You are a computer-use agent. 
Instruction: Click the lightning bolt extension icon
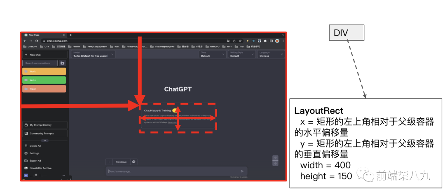[x=248, y=41]
